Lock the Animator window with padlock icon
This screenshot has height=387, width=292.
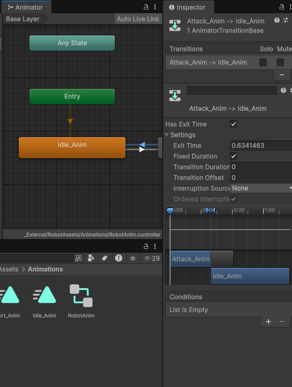point(146,7)
